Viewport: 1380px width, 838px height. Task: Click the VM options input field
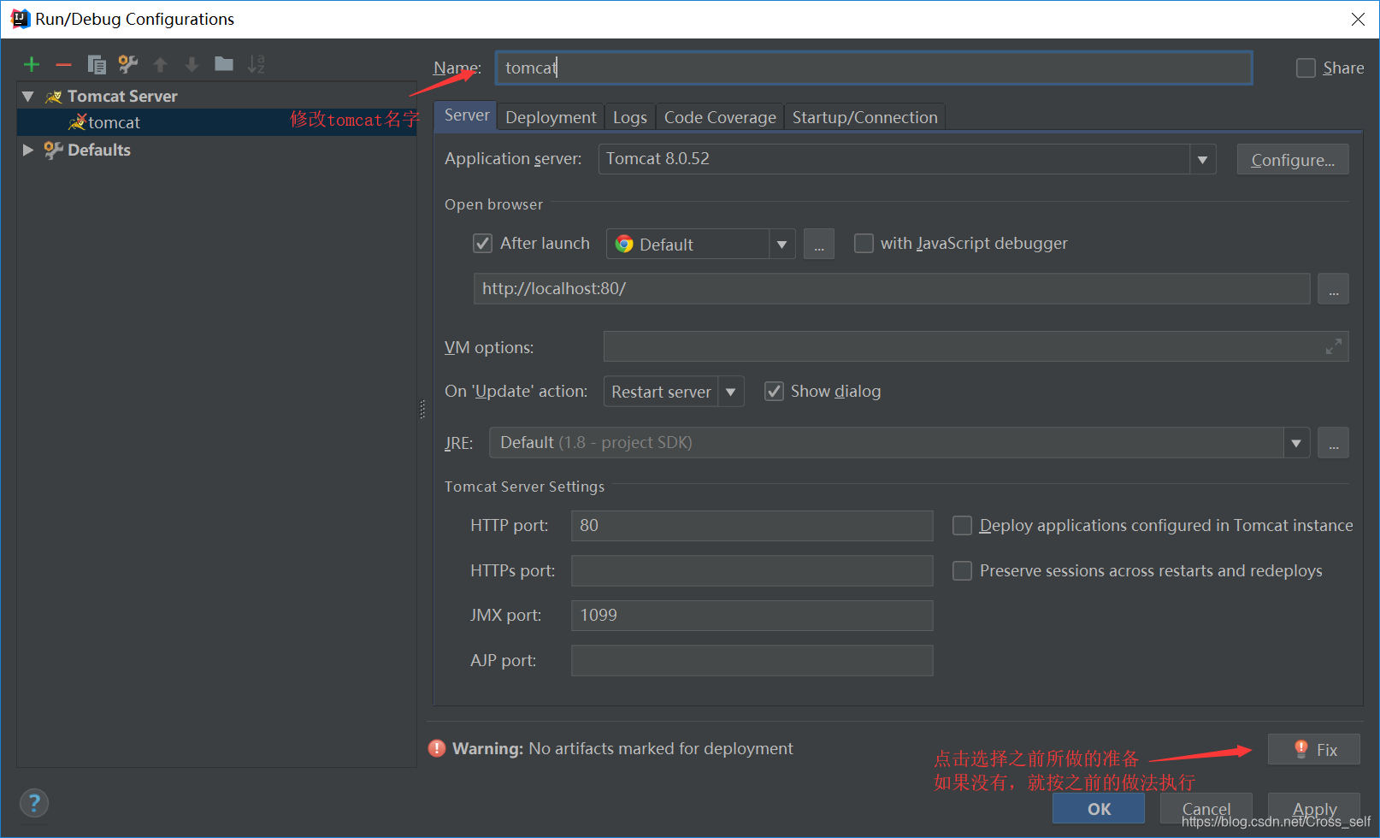pyautogui.click(x=976, y=346)
